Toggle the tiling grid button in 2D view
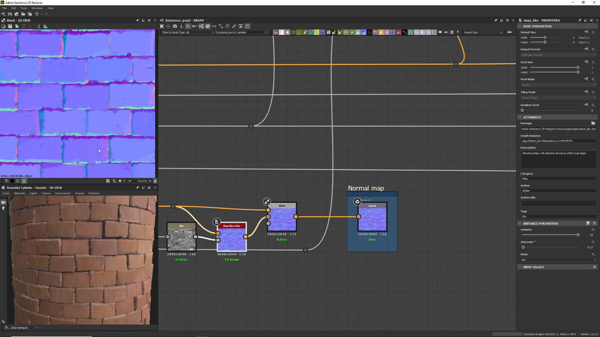600x337 pixels. [108, 181]
